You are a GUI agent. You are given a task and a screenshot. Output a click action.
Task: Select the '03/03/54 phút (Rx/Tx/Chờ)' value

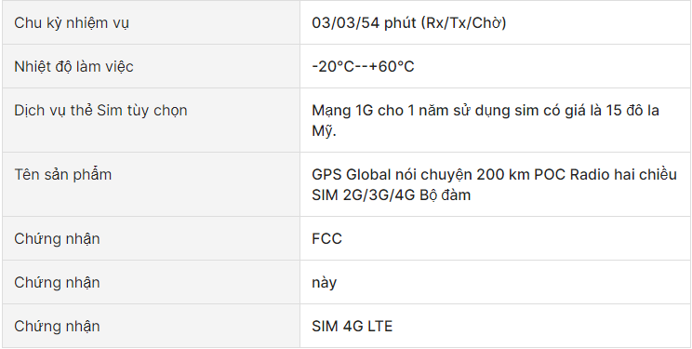pyautogui.click(x=408, y=22)
